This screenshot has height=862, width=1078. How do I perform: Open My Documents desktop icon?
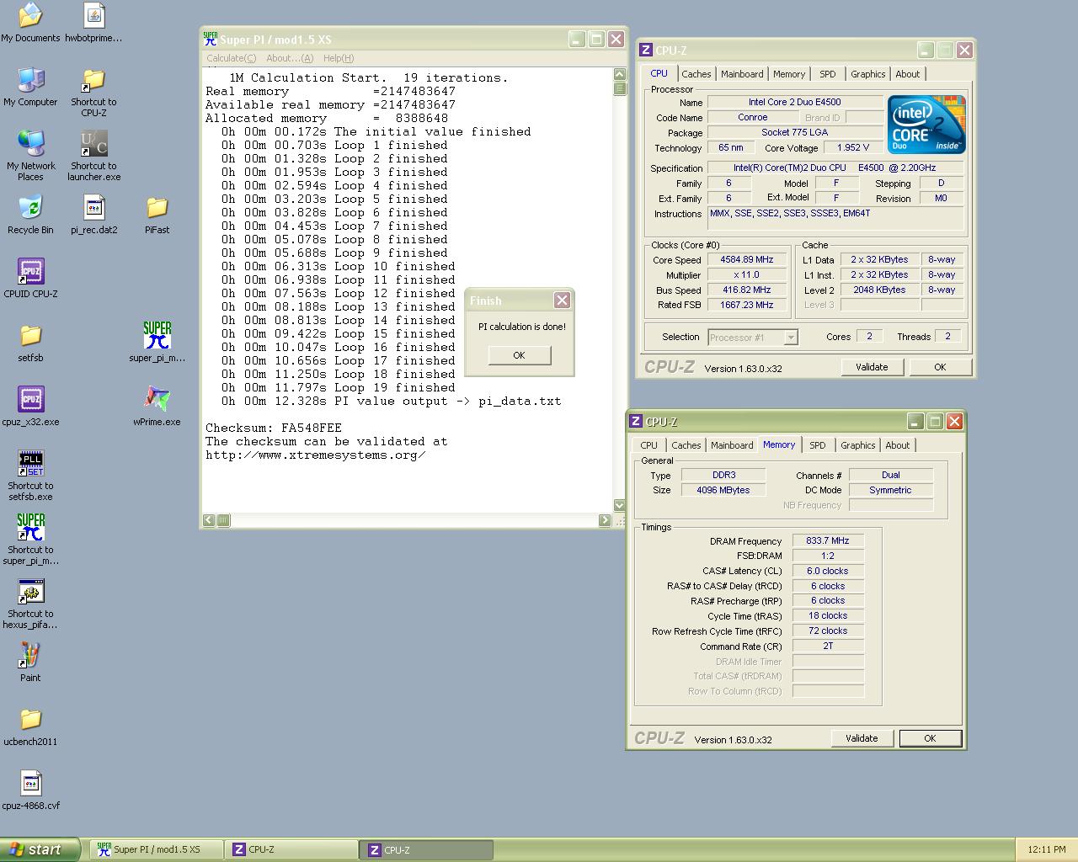pyautogui.click(x=30, y=23)
